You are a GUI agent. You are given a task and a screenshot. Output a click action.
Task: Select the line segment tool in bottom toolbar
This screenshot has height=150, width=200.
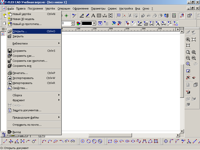click(x=5, y=141)
